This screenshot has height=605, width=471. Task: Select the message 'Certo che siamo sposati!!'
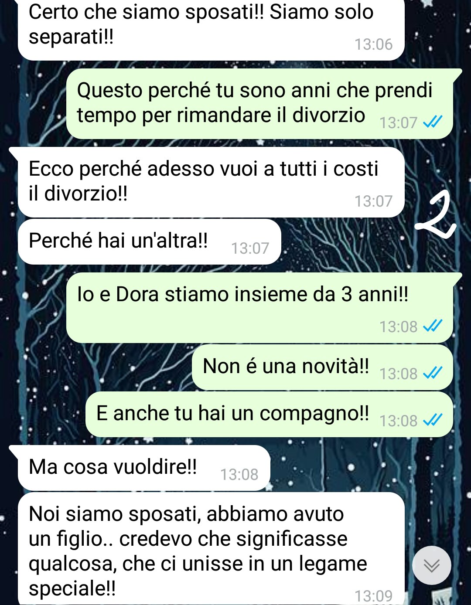211,30
